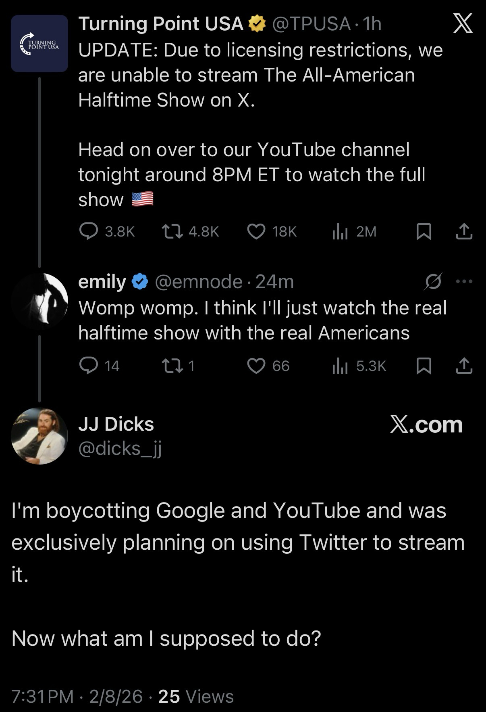The image size is (486, 712).
Task: View analytics icon showing 2M views
Action: [340, 231]
